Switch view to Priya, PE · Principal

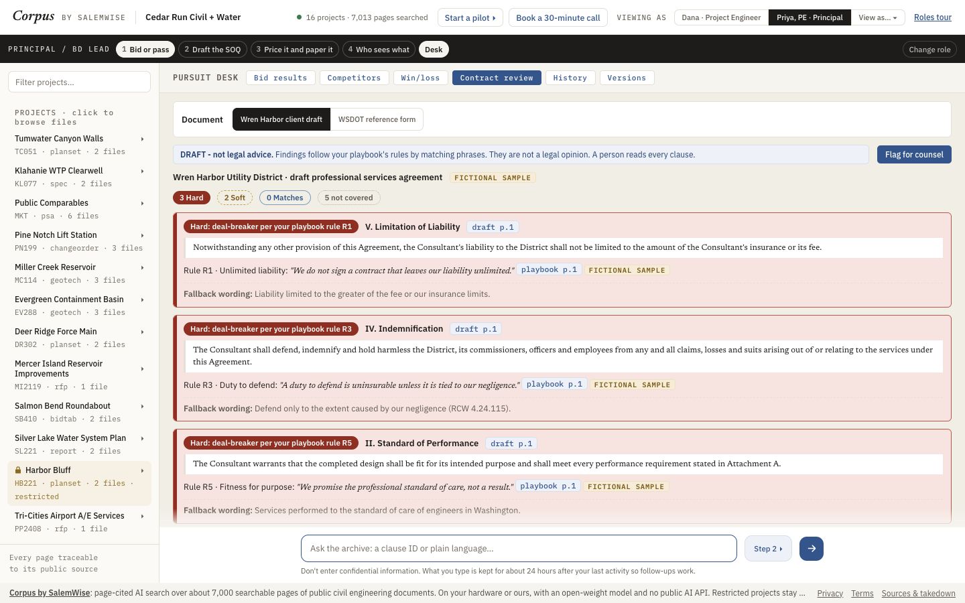810,17
